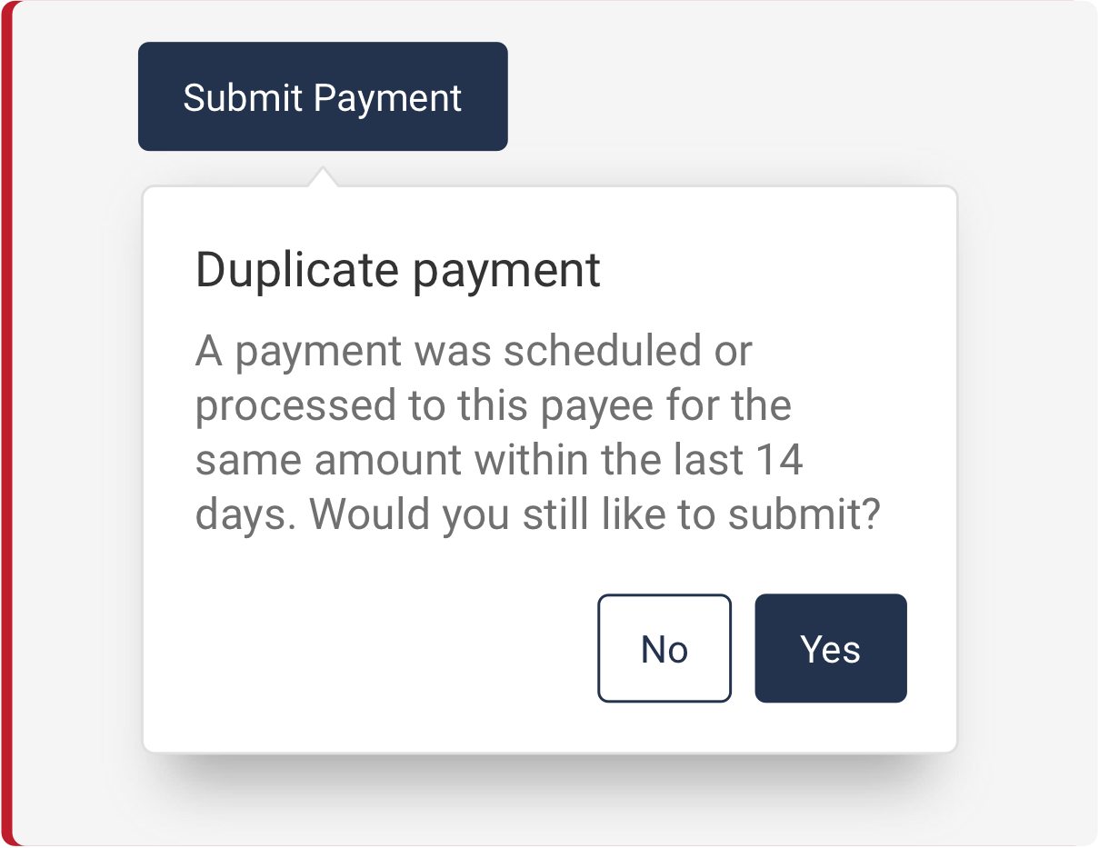Click the line 'same amount within the last 14'
The height and width of the screenshot is (848, 1099).
(499, 460)
